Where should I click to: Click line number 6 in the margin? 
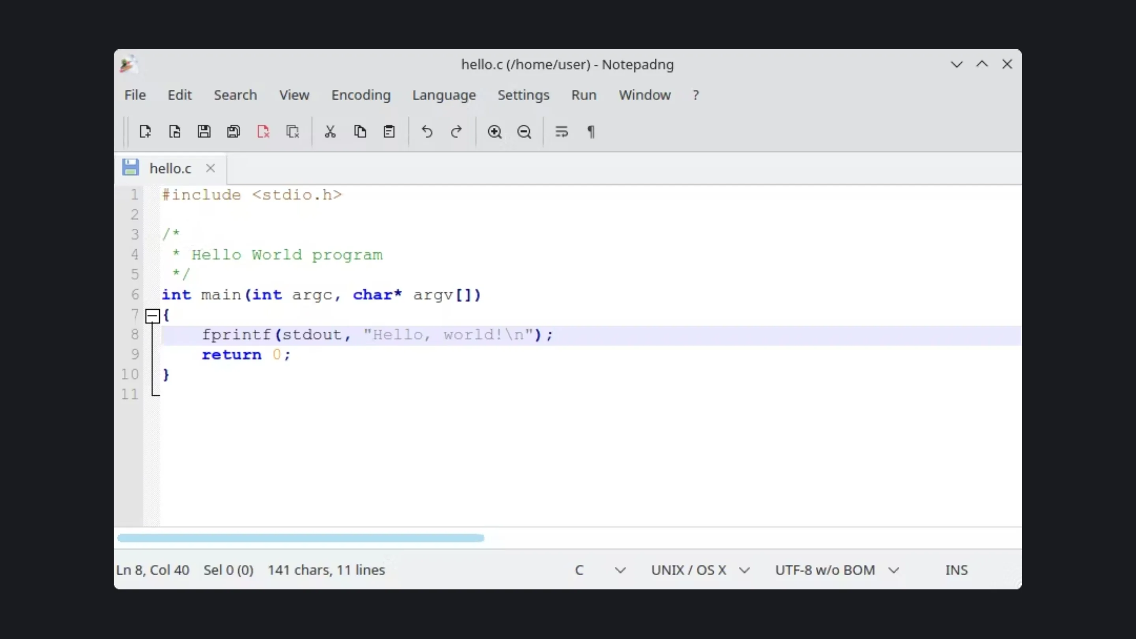tap(135, 294)
